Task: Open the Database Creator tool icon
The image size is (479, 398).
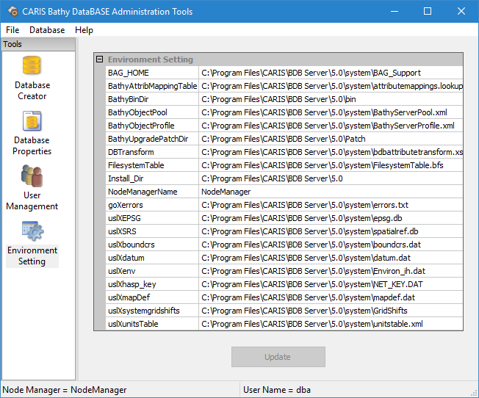Action: pyautogui.click(x=32, y=67)
